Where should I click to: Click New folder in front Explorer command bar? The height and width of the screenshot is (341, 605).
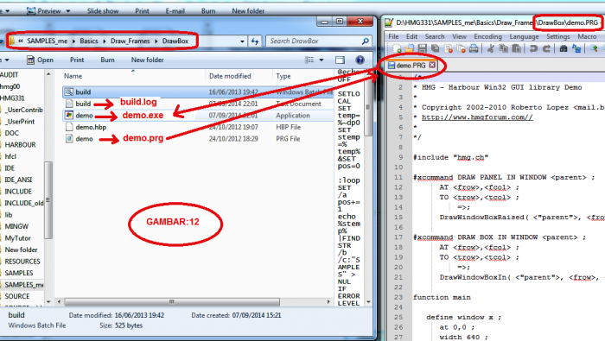click(x=148, y=60)
